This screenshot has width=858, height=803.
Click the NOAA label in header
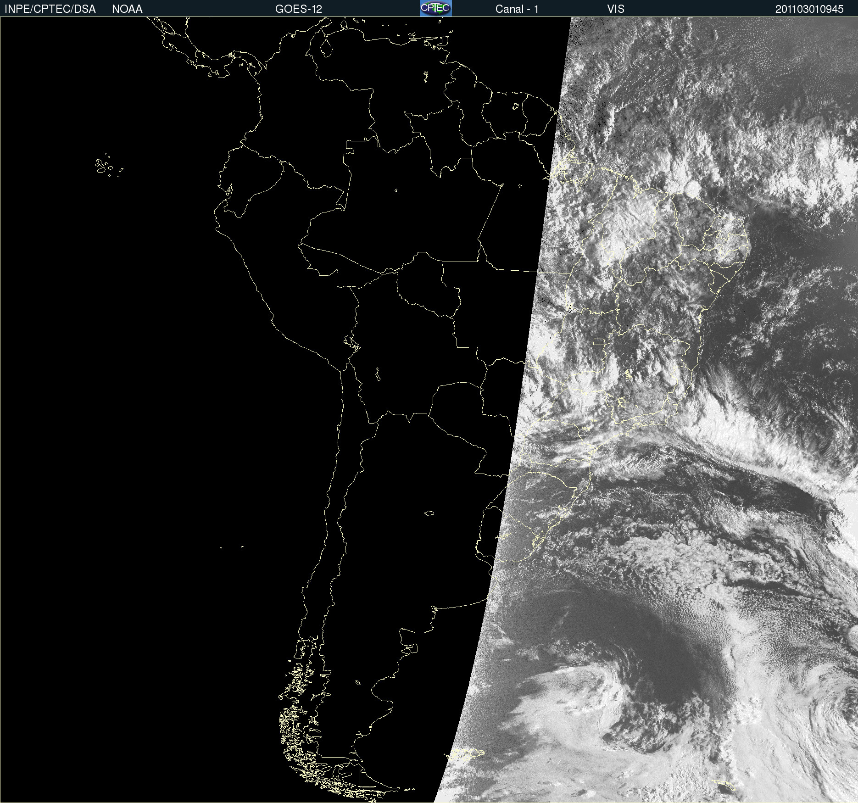[127, 9]
